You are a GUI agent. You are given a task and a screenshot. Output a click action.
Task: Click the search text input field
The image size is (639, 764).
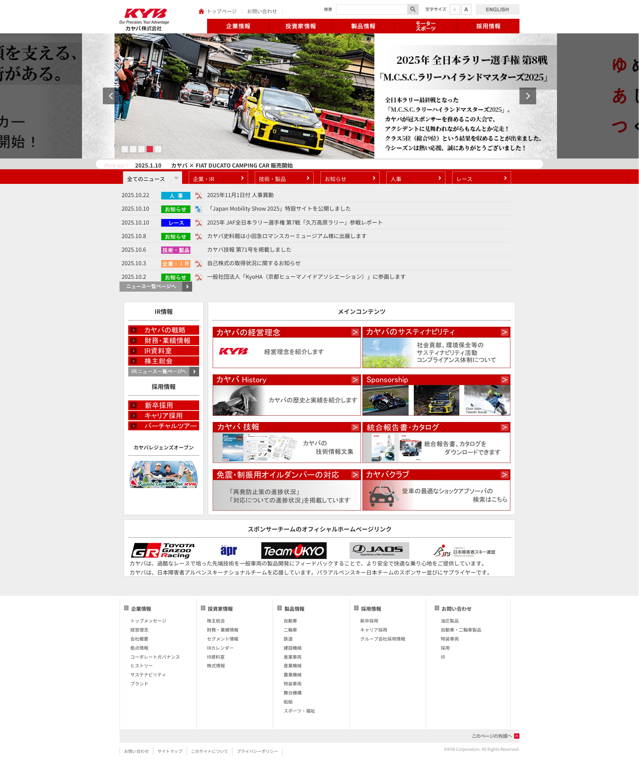371,9
